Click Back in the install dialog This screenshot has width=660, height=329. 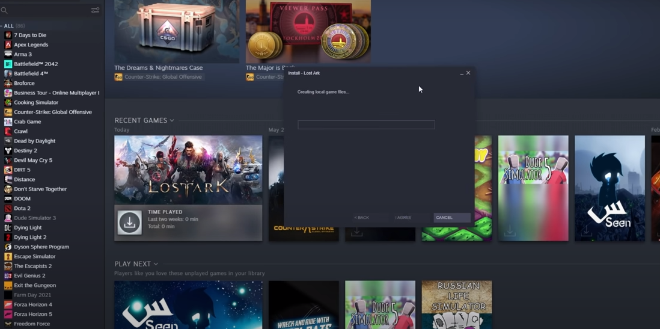pyautogui.click(x=370, y=217)
